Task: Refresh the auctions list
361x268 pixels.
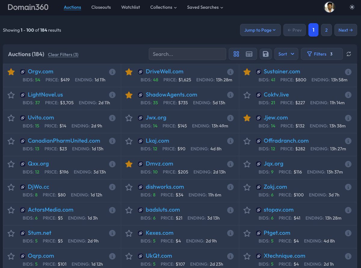Action: click(349, 54)
